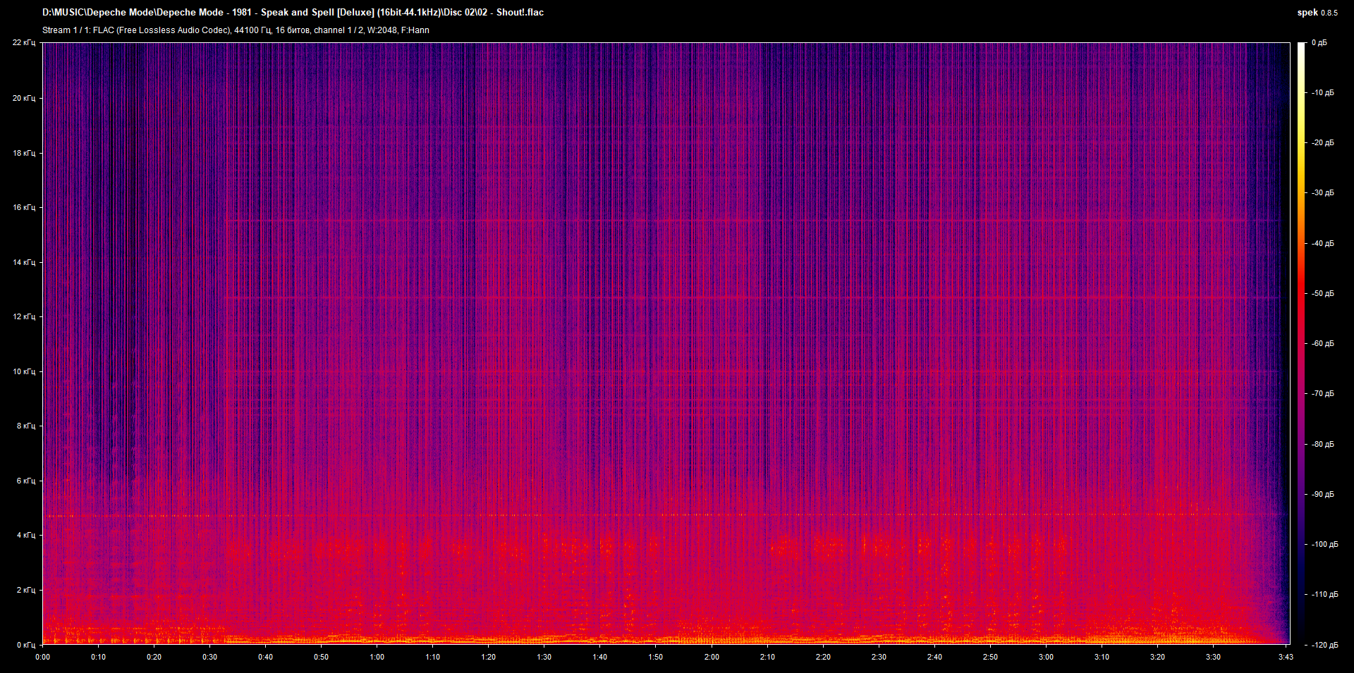The width and height of the screenshot is (1354, 673).
Task: Click the 1:00 time axis marker
Action: pos(377,657)
